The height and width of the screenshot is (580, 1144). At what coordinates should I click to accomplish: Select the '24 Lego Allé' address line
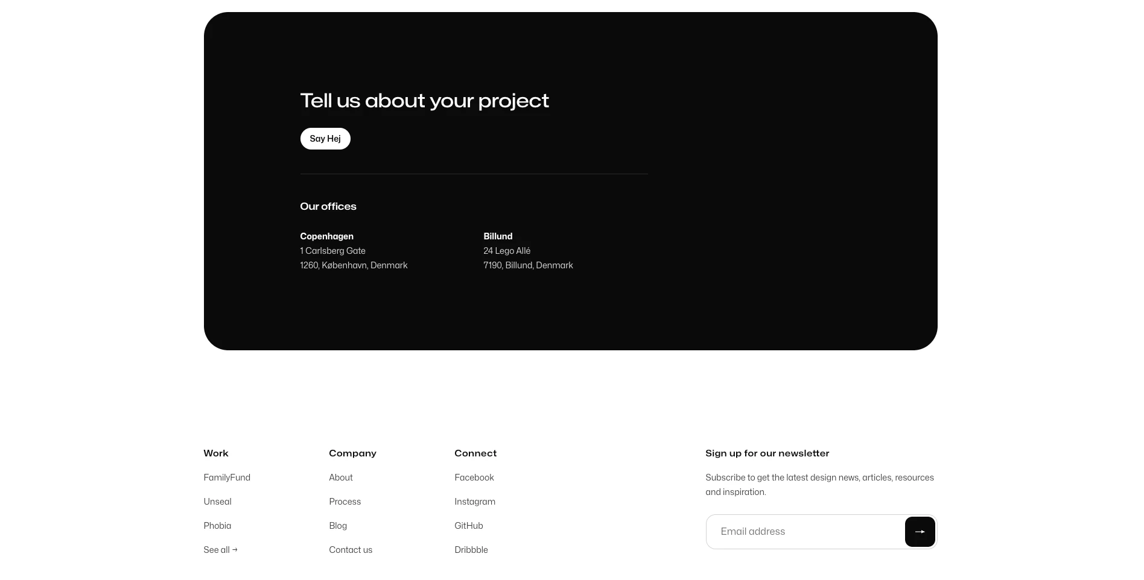[x=507, y=251]
